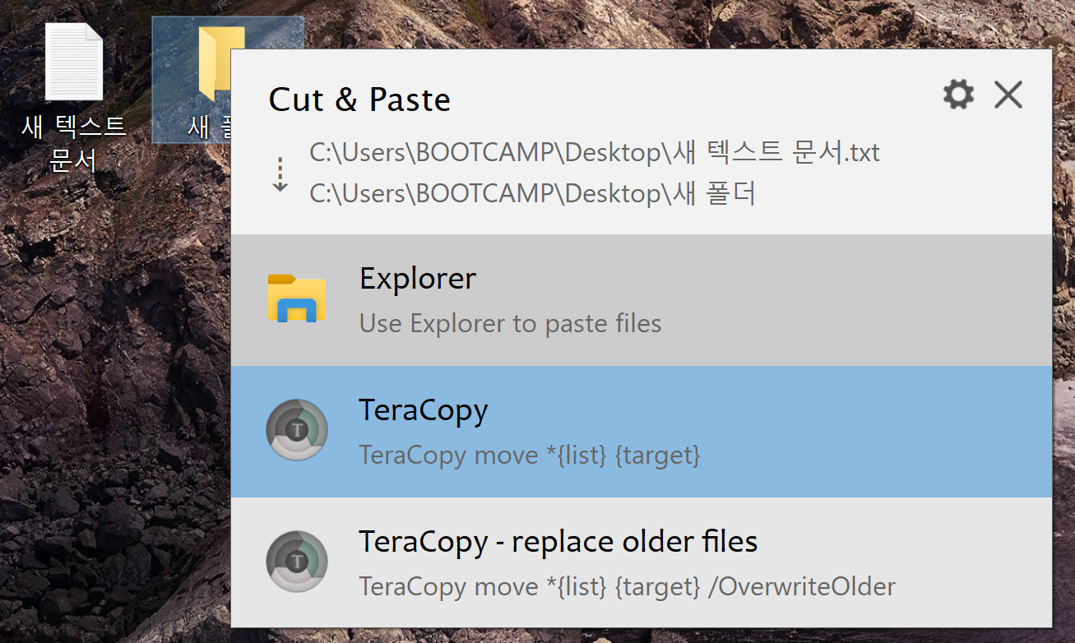Click 'Use Explorer to paste files' description
The width and height of the screenshot is (1075, 643).
point(510,323)
